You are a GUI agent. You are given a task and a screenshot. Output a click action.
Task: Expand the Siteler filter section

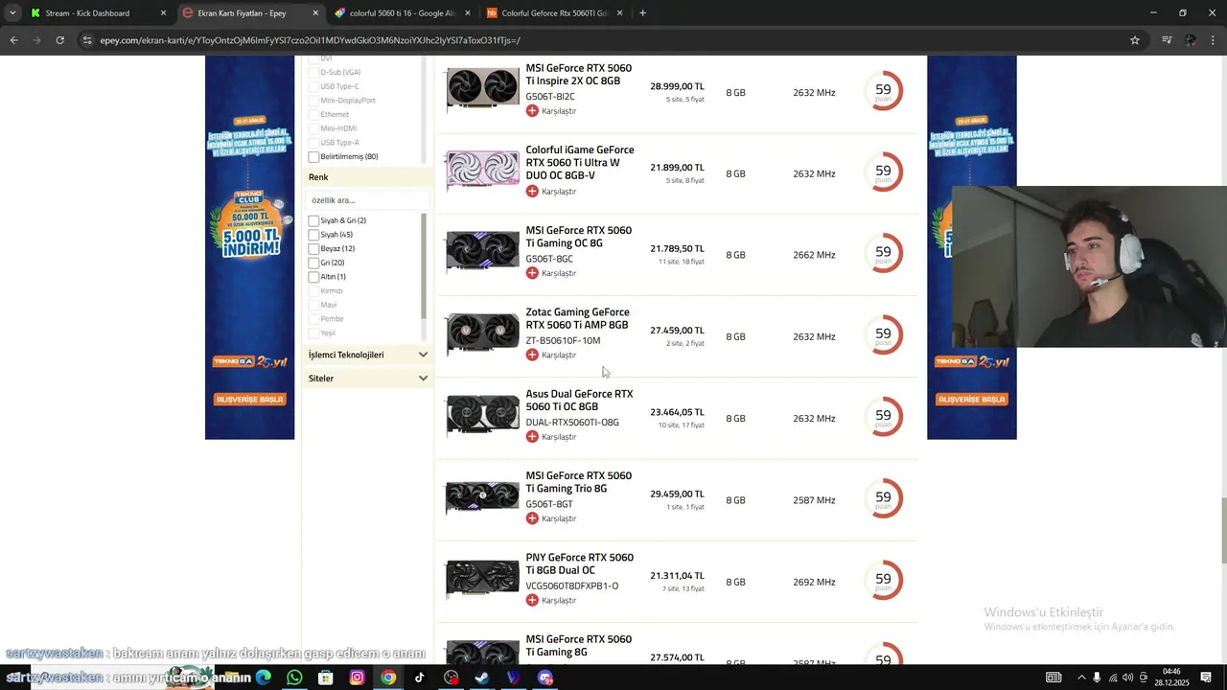[x=367, y=379]
